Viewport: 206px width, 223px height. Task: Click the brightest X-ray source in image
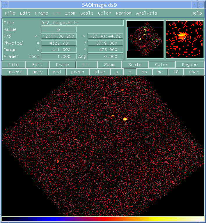coord(125,119)
